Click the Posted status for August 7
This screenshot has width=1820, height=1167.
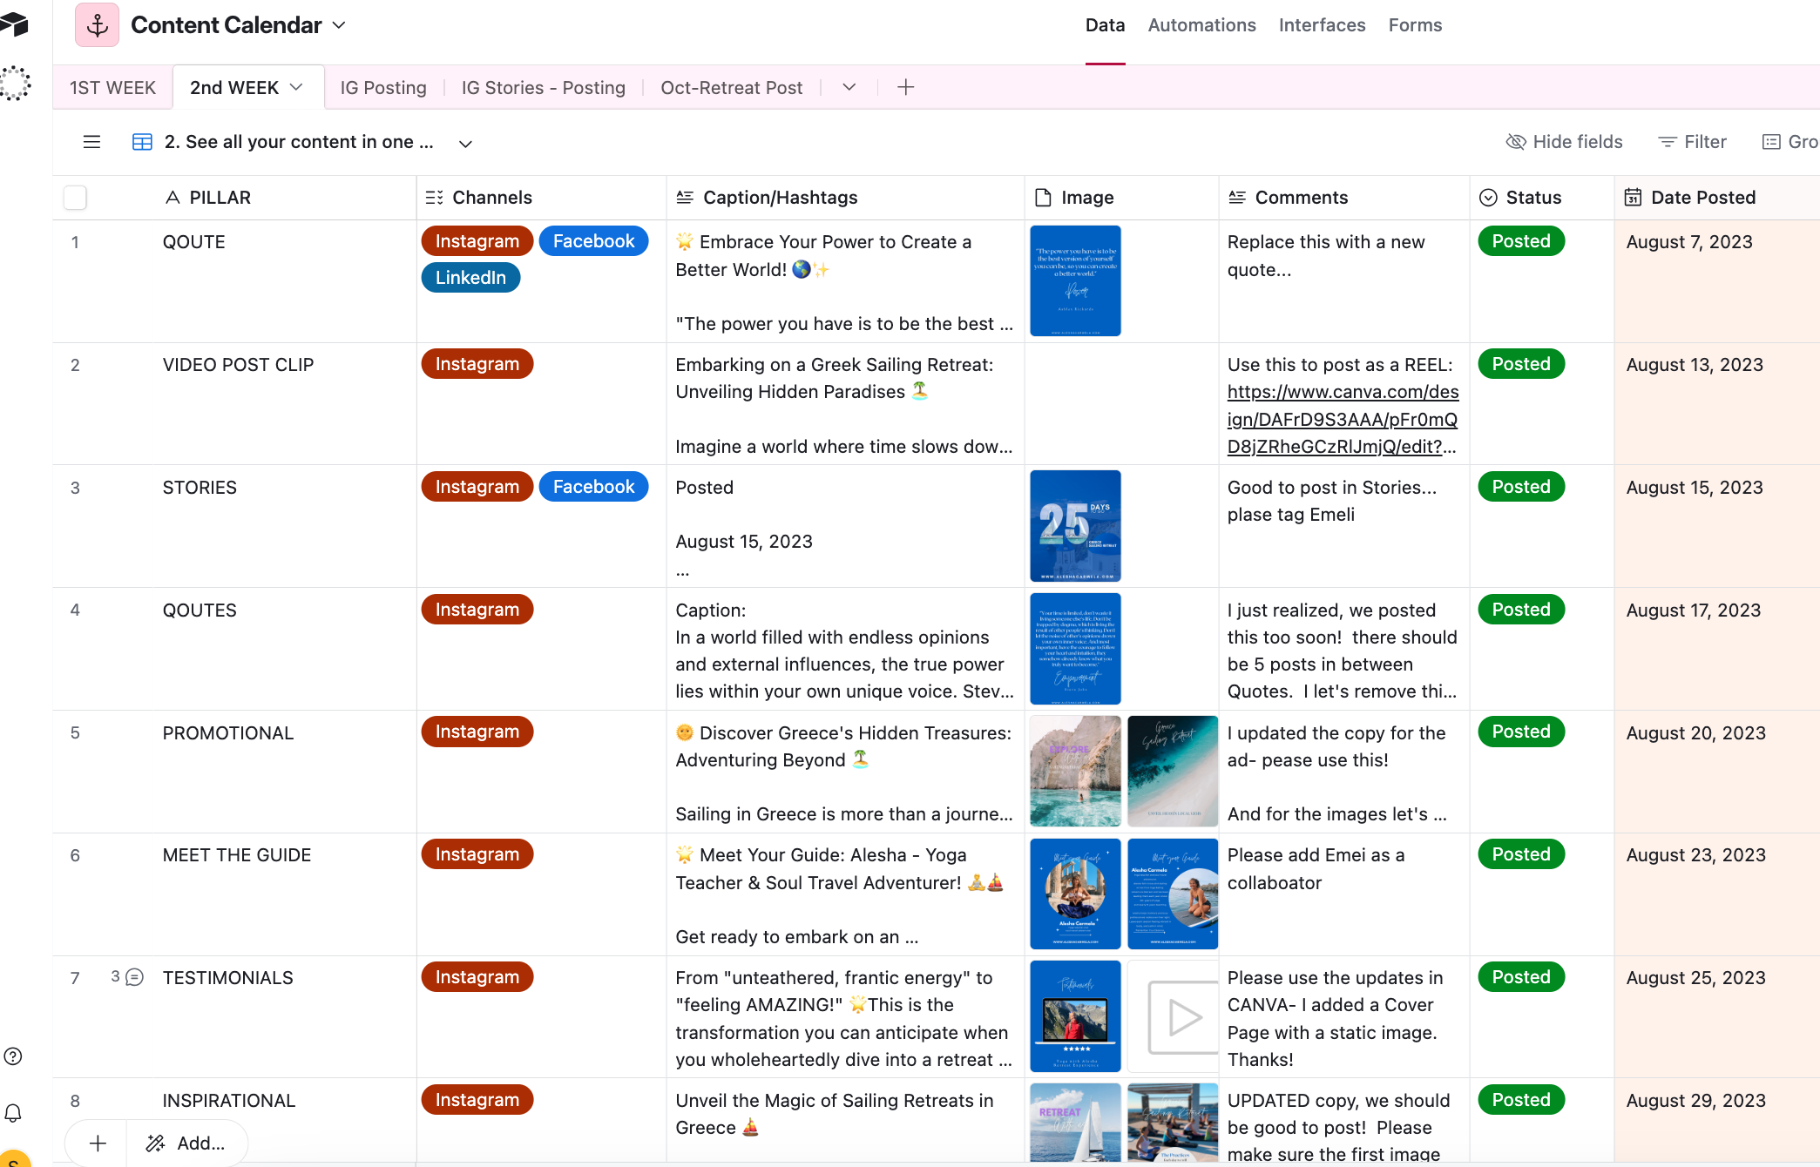coord(1521,241)
